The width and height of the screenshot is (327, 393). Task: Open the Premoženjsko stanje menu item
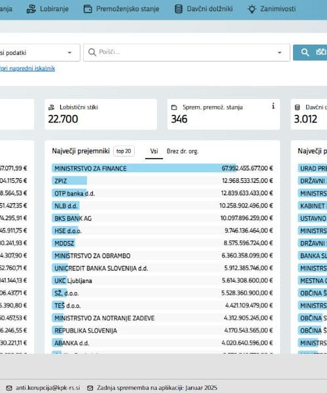122,9
